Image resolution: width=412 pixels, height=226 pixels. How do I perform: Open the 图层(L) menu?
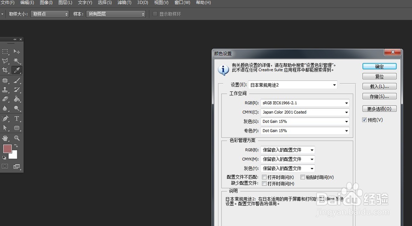coord(65,2)
